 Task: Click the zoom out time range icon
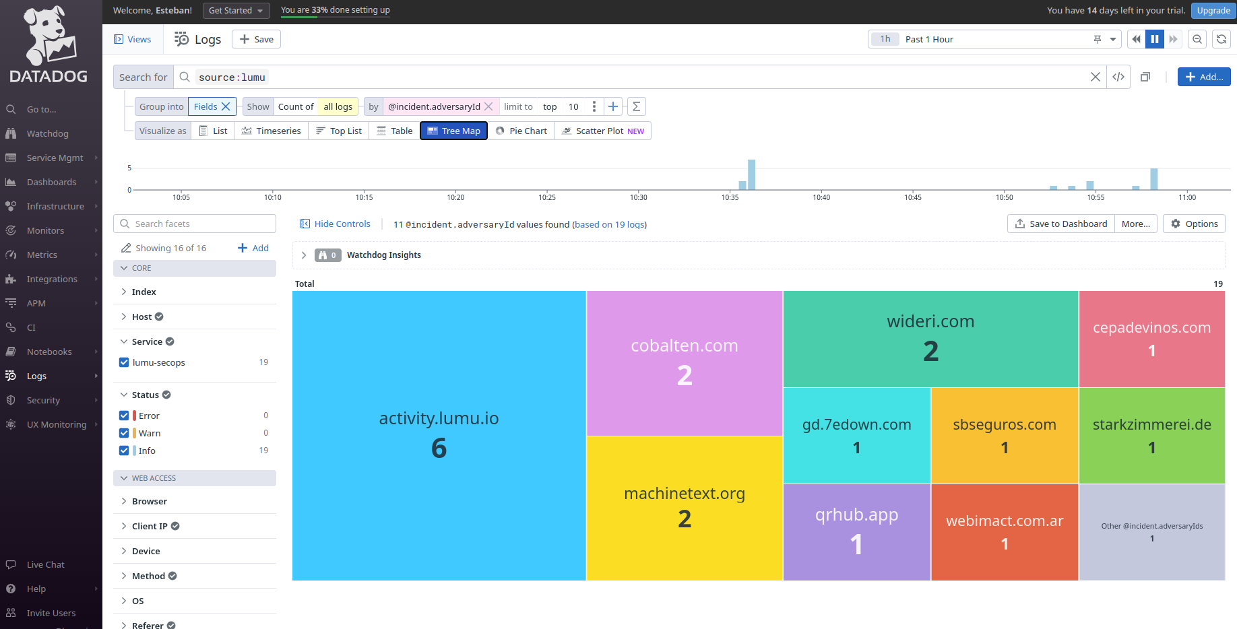[x=1197, y=39]
